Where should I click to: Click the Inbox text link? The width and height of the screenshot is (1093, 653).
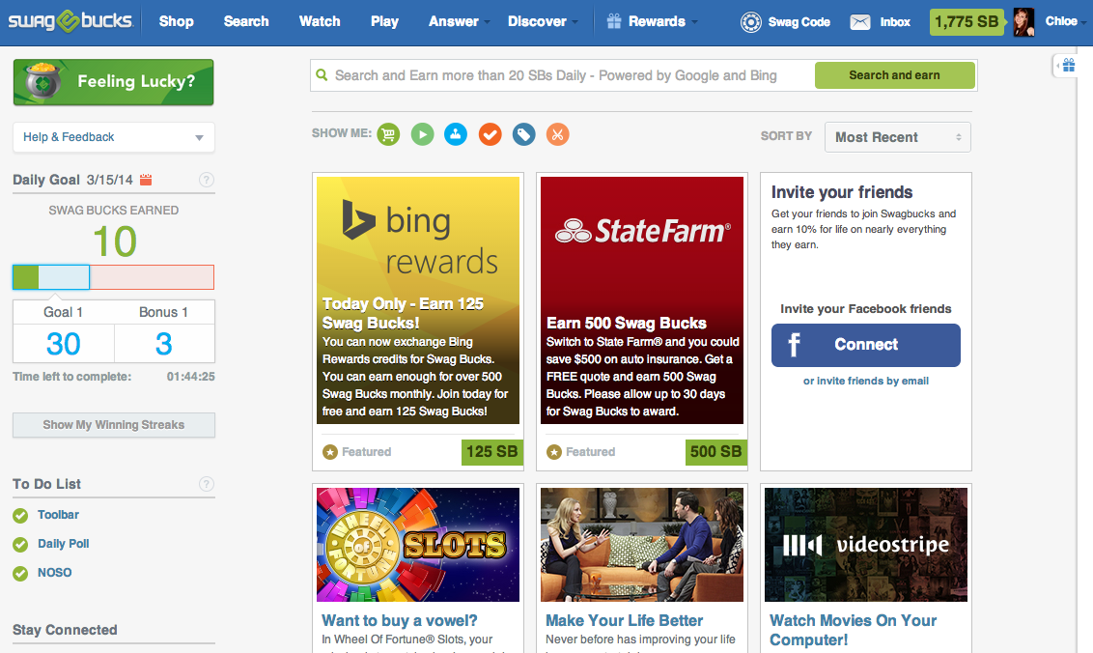pyautogui.click(x=895, y=22)
